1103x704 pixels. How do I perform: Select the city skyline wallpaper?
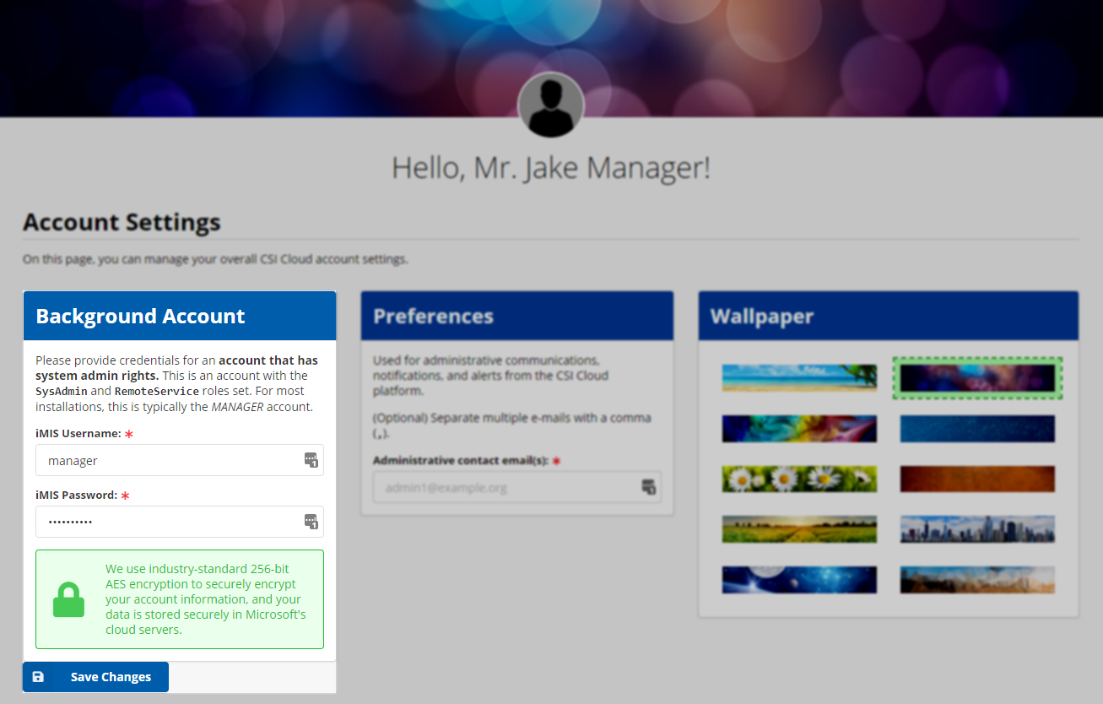[977, 529]
